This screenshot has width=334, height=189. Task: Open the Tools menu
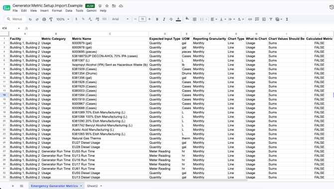[x=79, y=10]
